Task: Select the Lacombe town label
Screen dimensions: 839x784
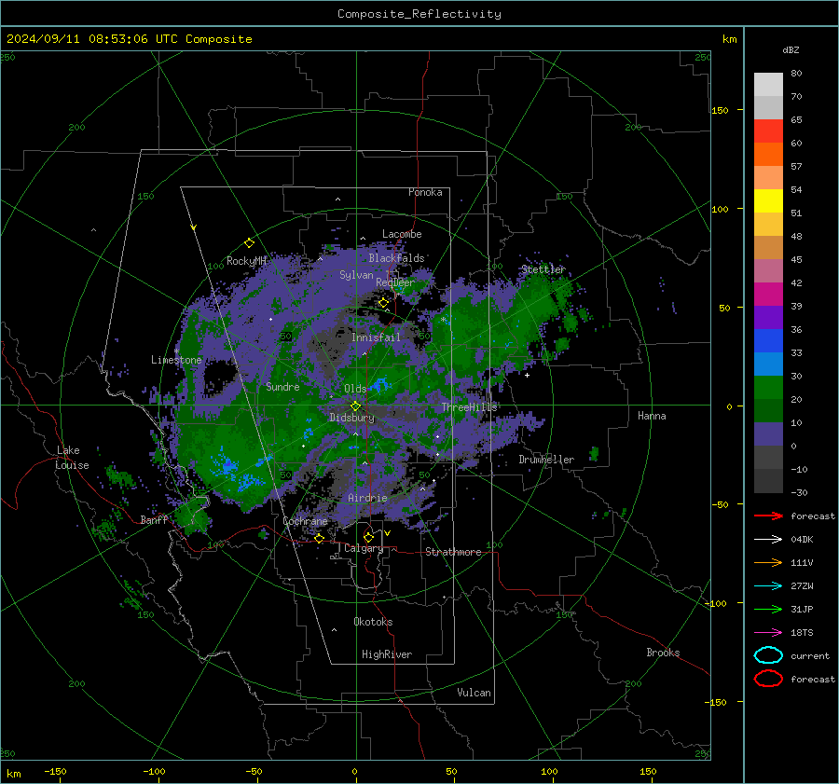Action: coord(402,234)
